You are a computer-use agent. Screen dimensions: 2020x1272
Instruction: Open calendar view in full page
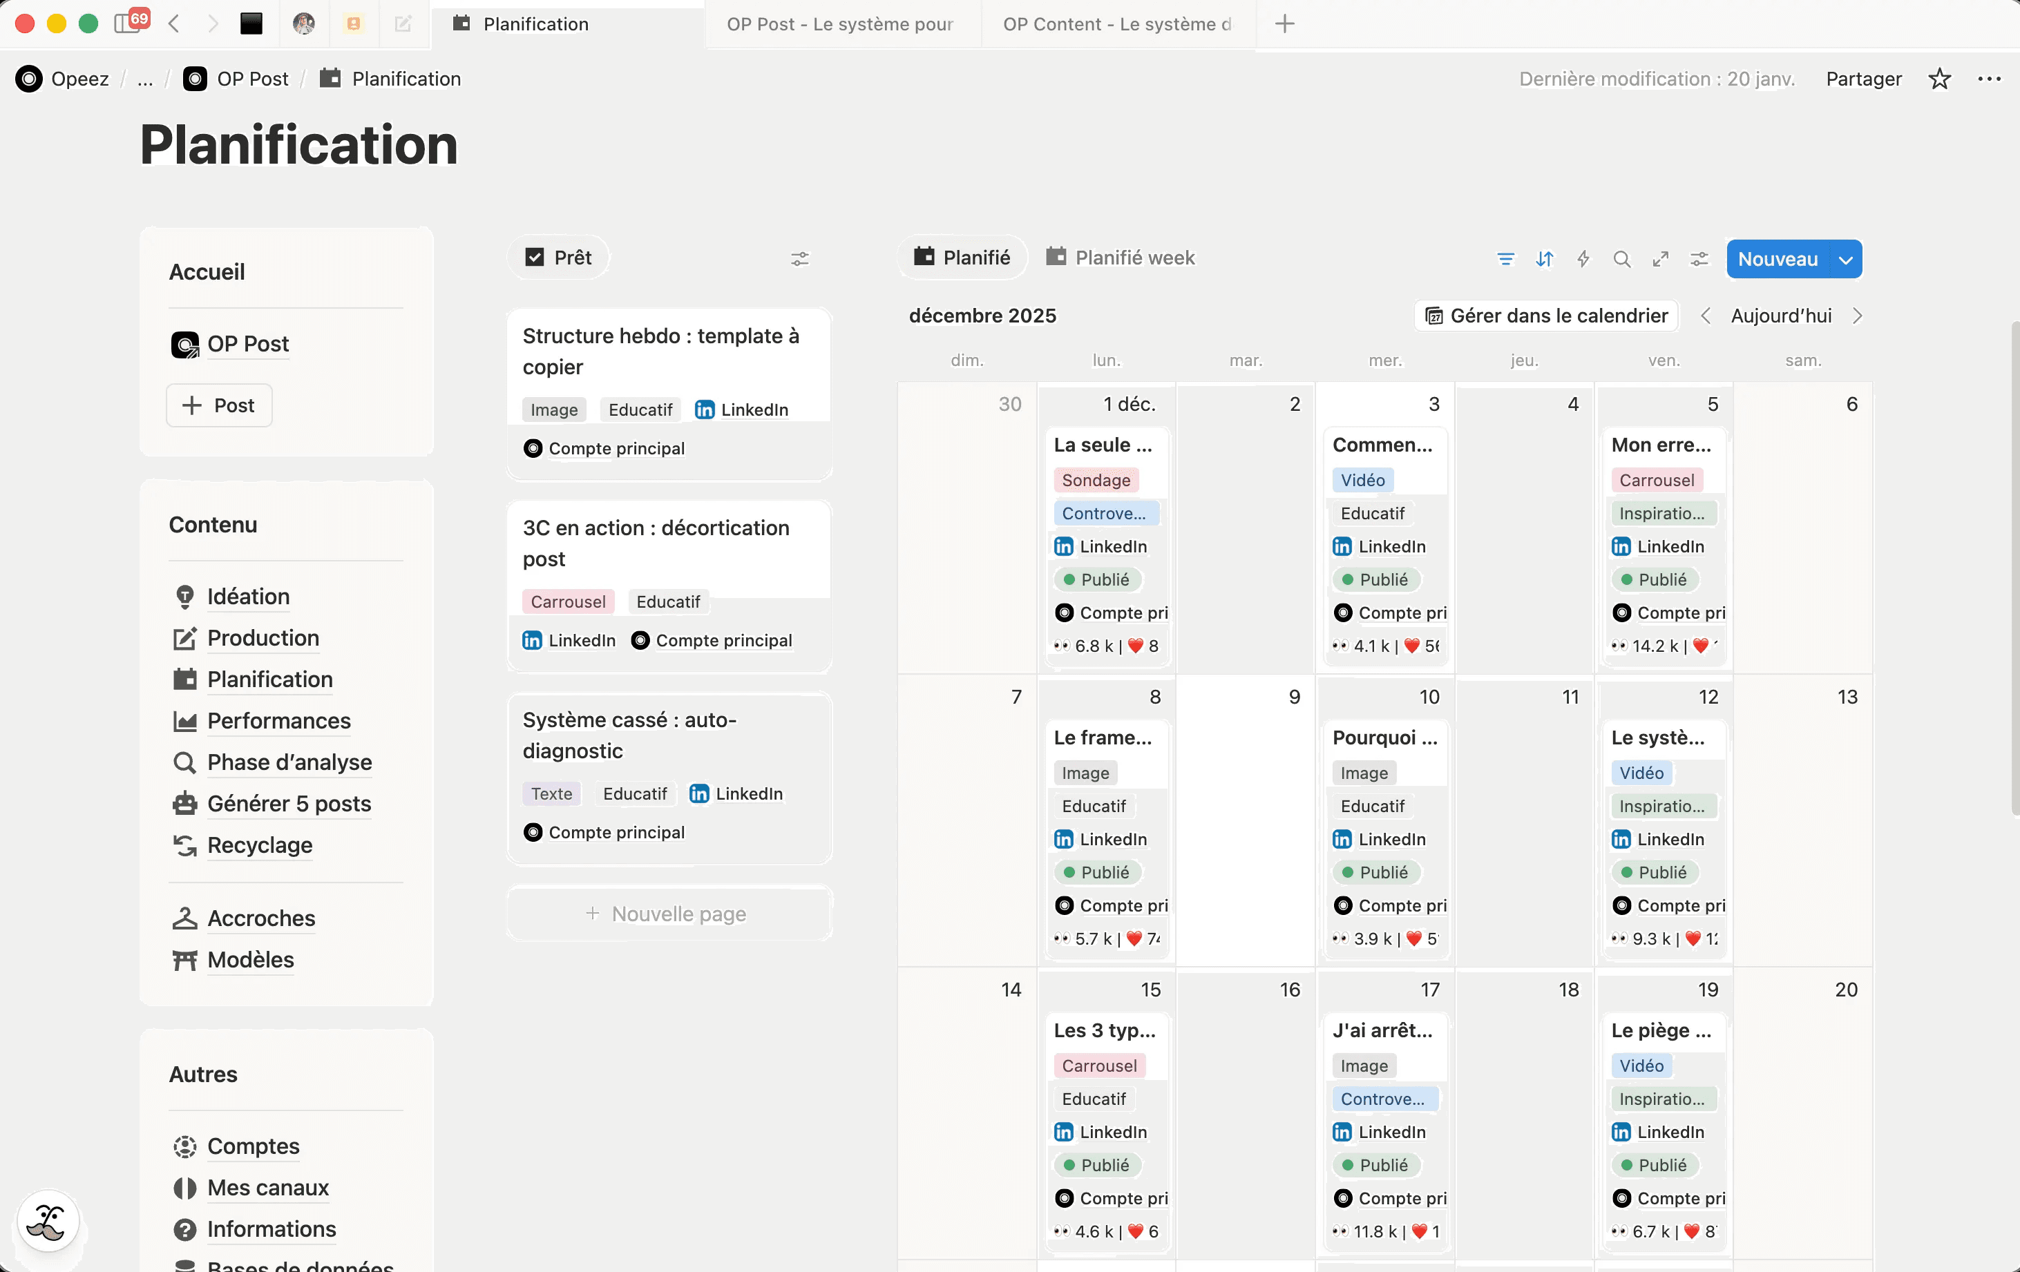click(x=1660, y=259)
